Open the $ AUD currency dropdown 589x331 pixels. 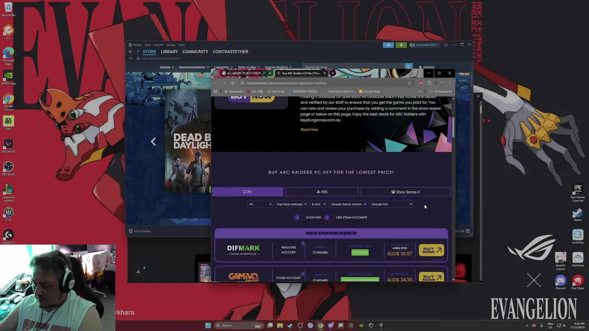[318, 204]
